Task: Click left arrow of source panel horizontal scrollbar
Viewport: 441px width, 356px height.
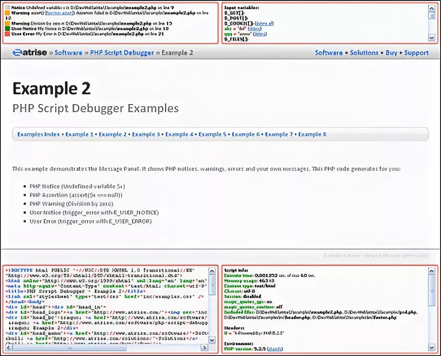Action: [9, 347]
